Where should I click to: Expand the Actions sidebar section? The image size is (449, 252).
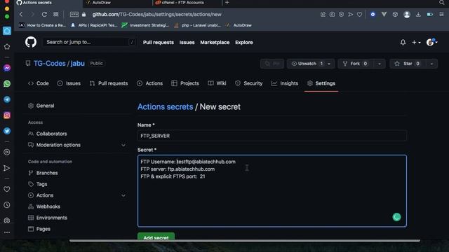point(123,195)
